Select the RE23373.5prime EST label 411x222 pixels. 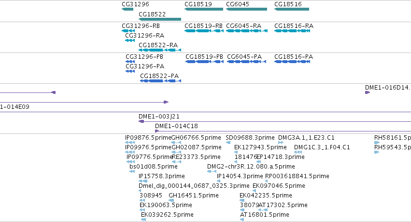tap(197, 157)
